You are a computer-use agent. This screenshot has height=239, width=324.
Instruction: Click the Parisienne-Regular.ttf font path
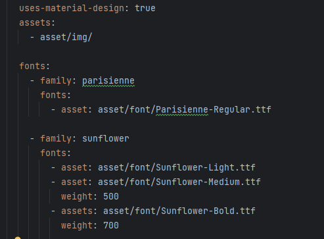point(185,109)
